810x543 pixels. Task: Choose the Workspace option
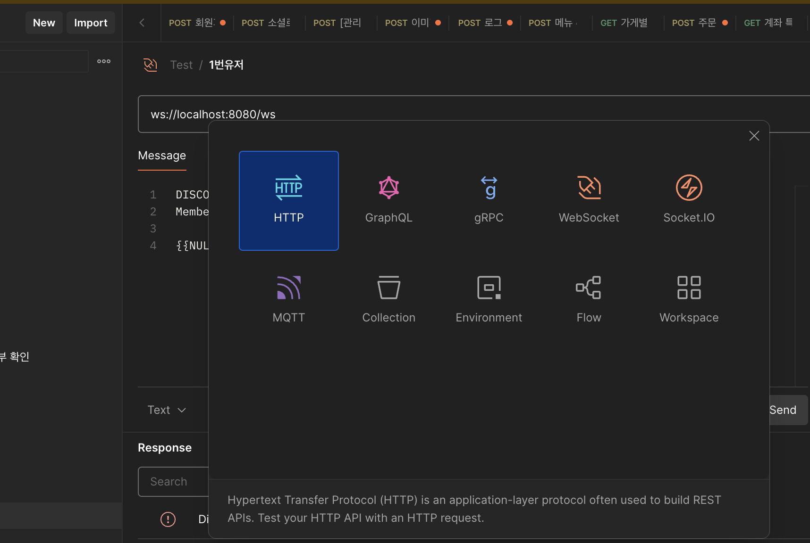pyautogui.click(x=689, y=301)
